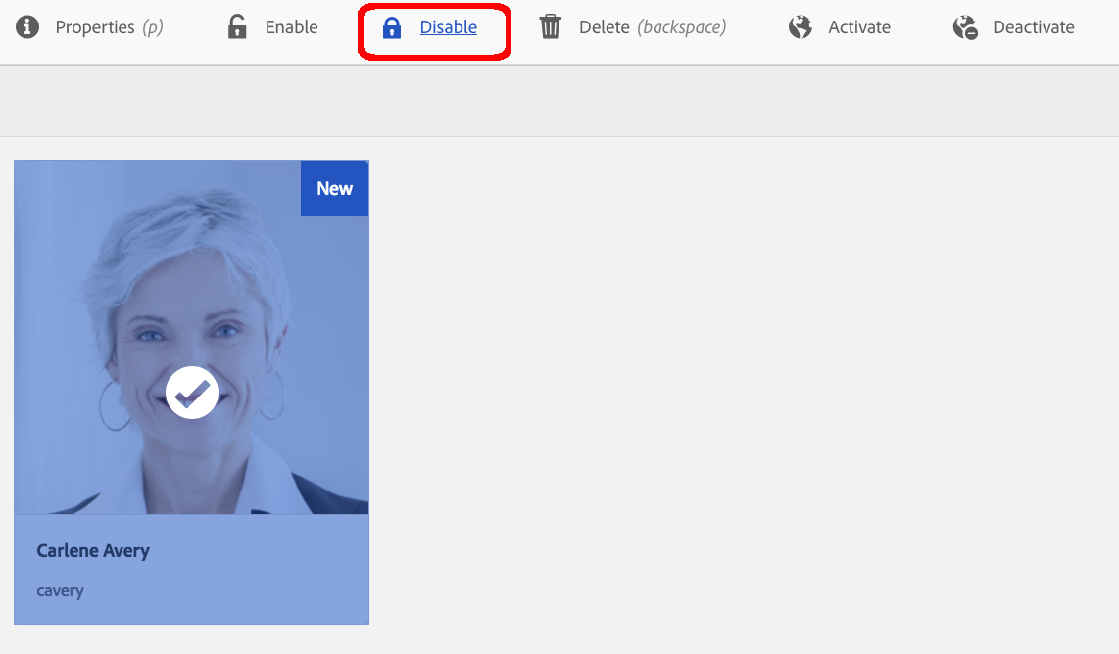1119x654 pixels.
Task: Click the locked padlock Disable icon
Action: (x=392, y=27)
